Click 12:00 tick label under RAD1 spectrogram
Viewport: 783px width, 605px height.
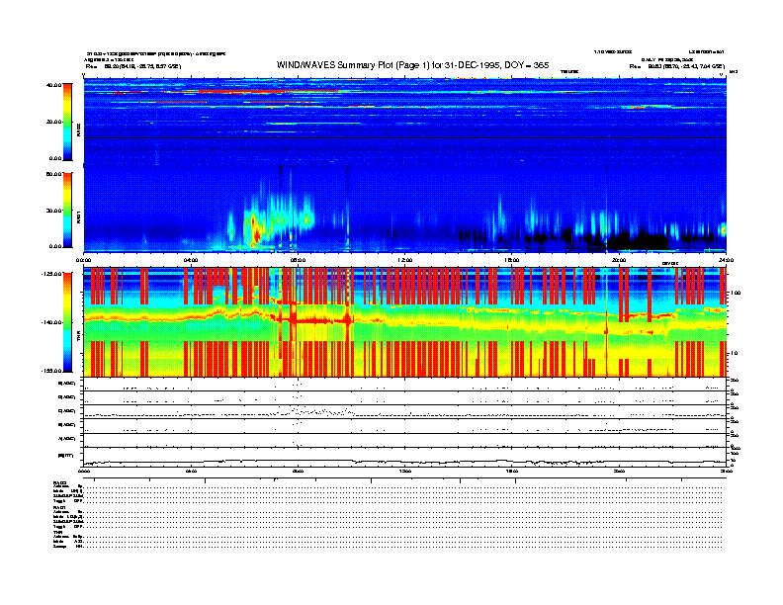tap(405, 260)
